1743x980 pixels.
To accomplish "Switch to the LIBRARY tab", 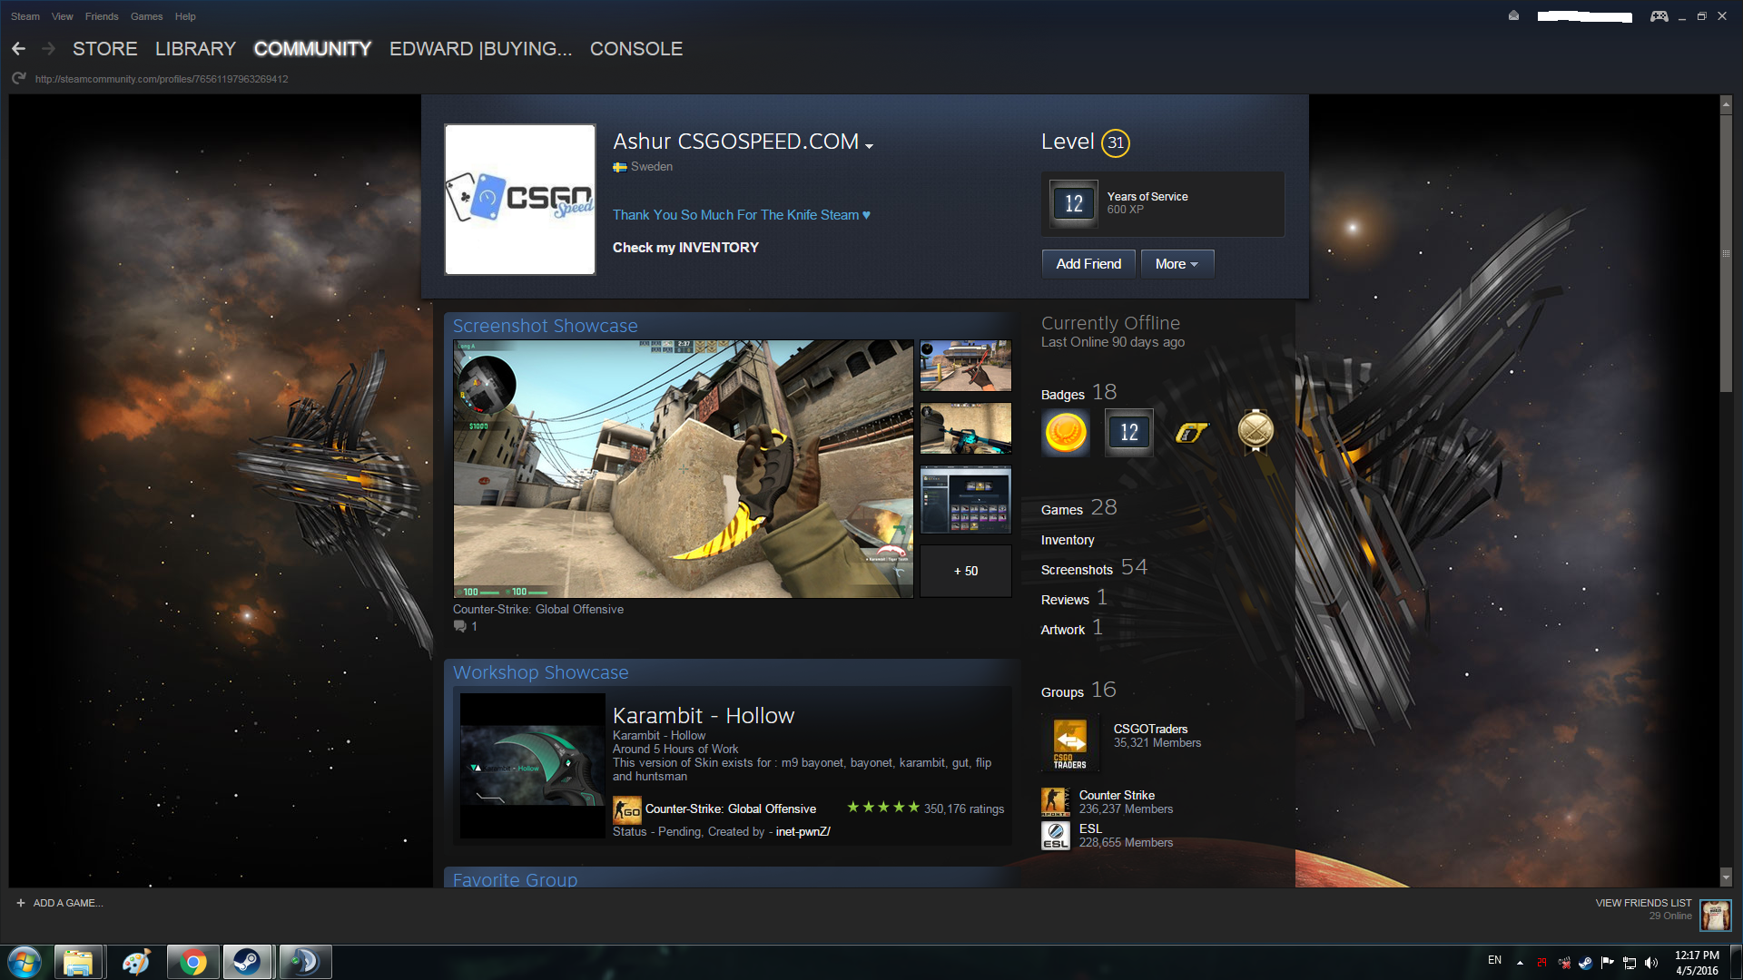I will [195, 49].
